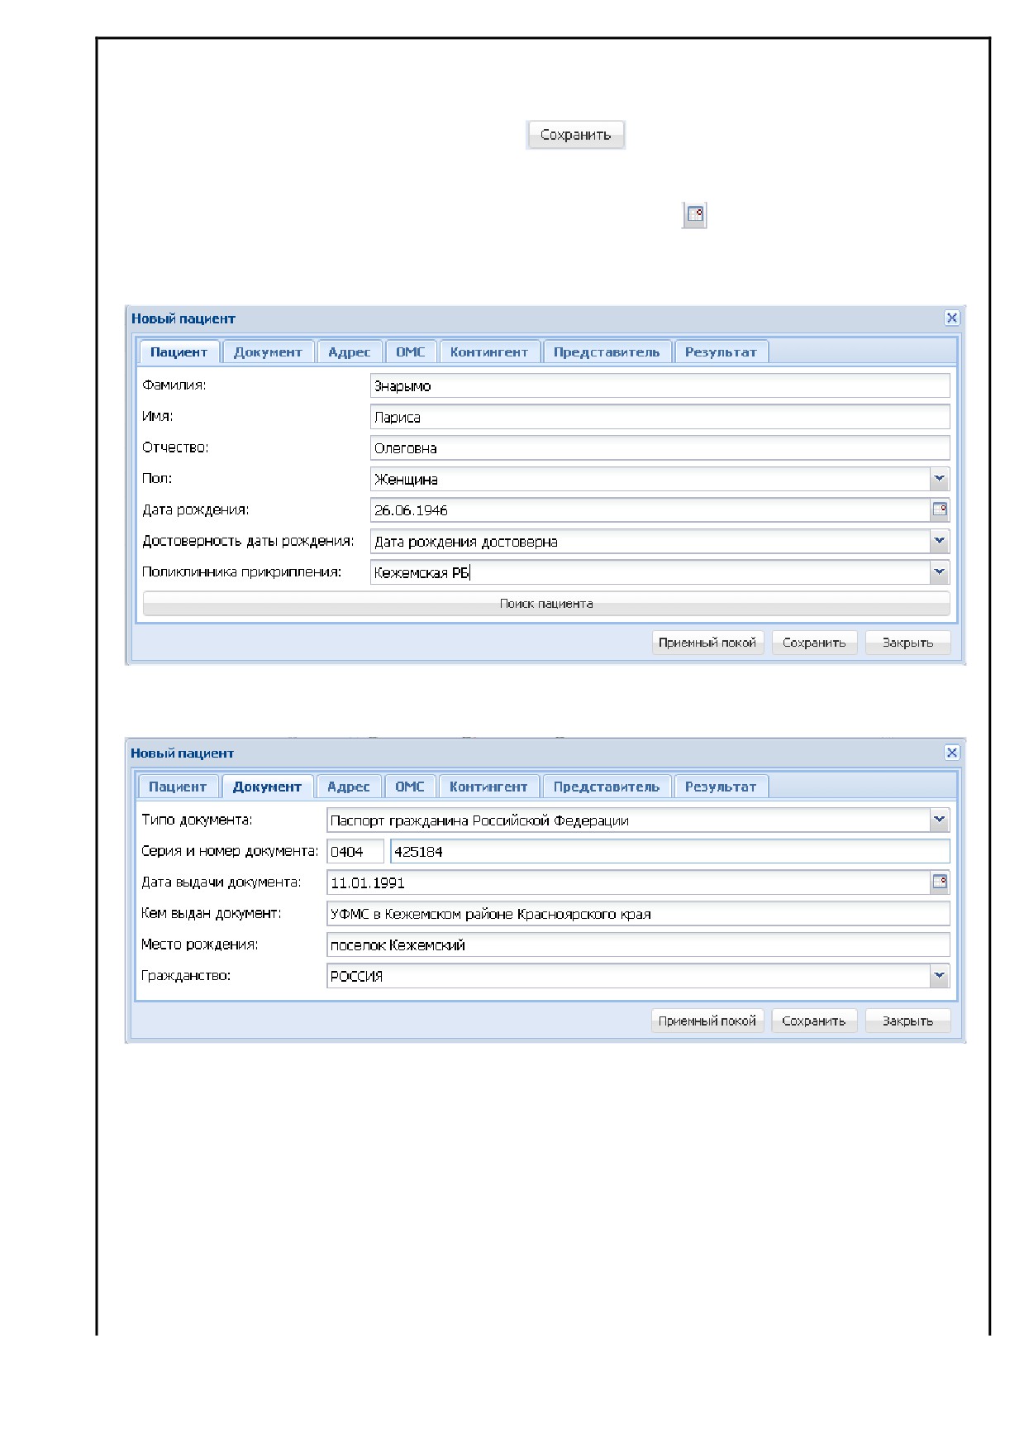Open Поликлиника прикрепления dropdown list
The height and width of the screenshot is (1449, 1024).
[940, 572]
